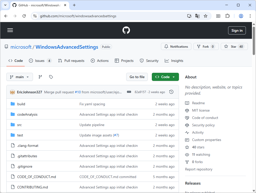Open the main branch selector
The width and height of the screenshot is (256, 193).
click(x=20, y=77)
